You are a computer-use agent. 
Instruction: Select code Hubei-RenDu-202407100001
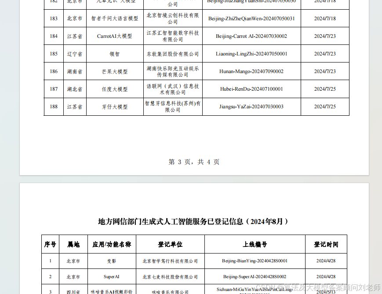[x=251, y=89]
